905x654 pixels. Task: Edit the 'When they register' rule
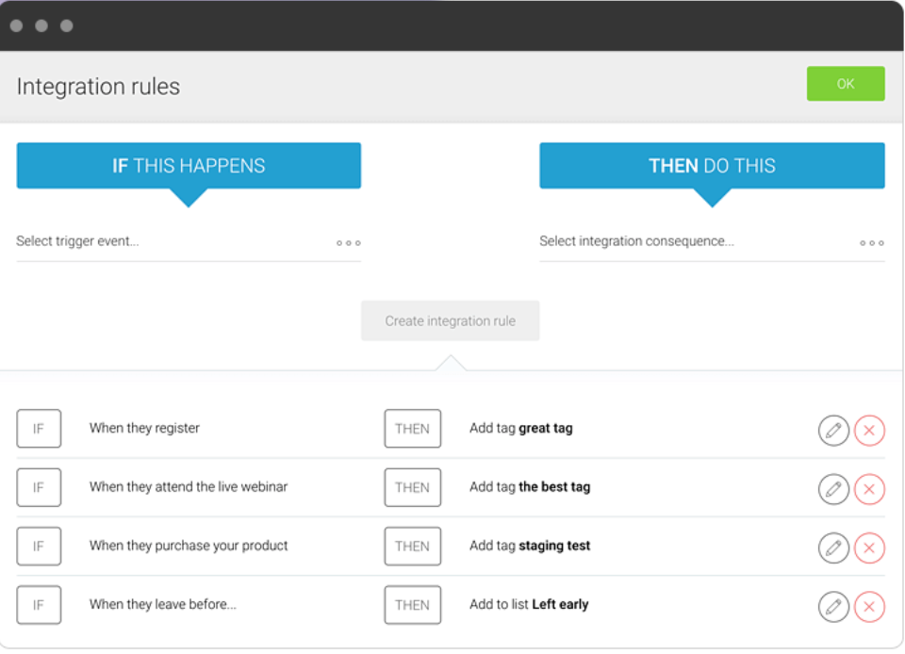click(x=833, y=430)
